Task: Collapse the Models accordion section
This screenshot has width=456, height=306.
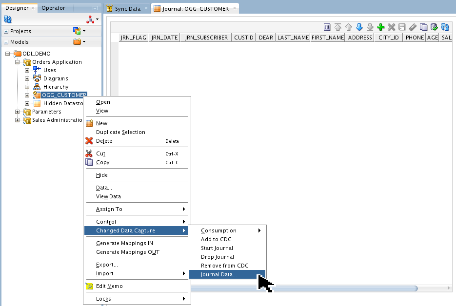Action: [6, 42]
